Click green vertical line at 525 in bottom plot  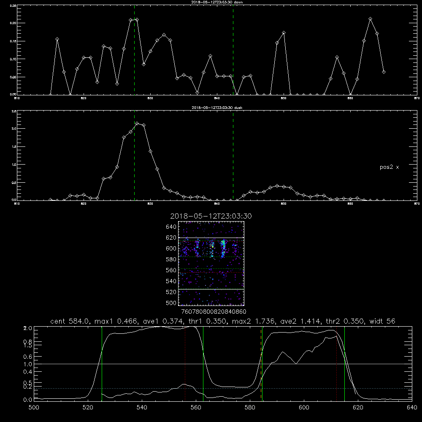(x=102, y=364)
